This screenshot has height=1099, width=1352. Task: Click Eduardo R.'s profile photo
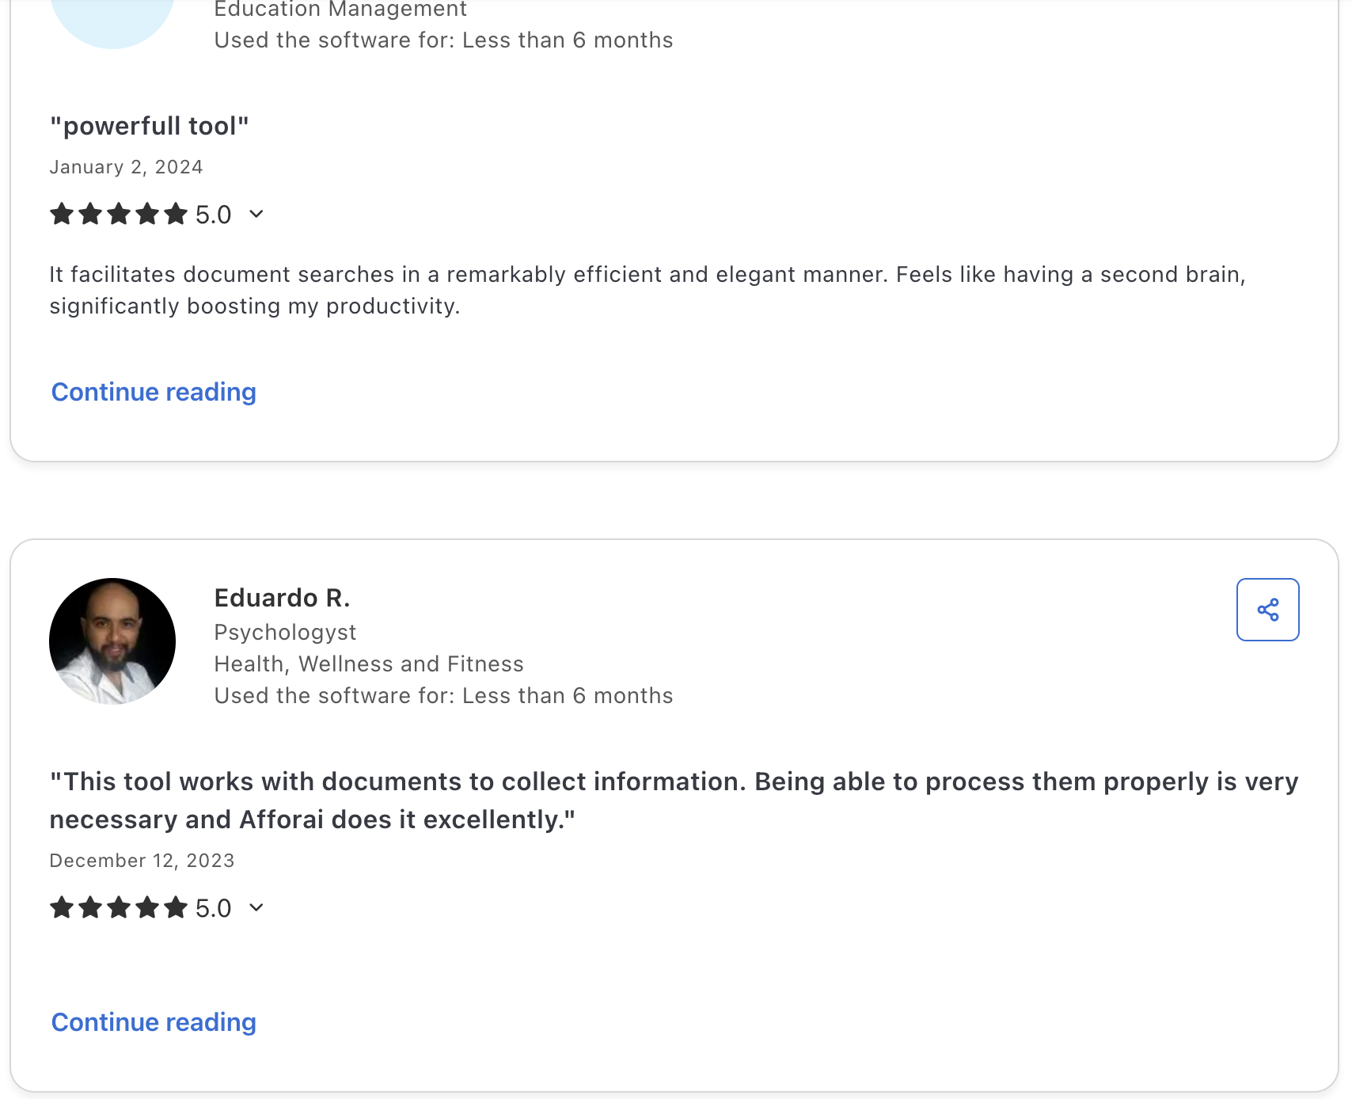pos(112,641)
